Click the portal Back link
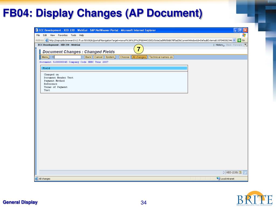The height and width of the screenshot is (207, 276). pos(229,45)
